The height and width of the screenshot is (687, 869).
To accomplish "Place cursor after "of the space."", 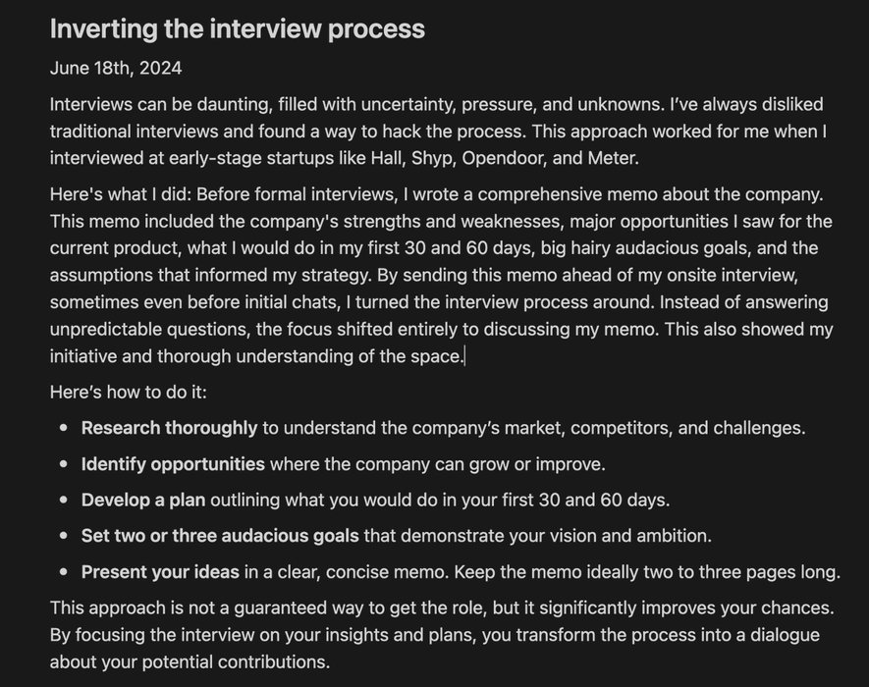I will (x=465, y=356).
